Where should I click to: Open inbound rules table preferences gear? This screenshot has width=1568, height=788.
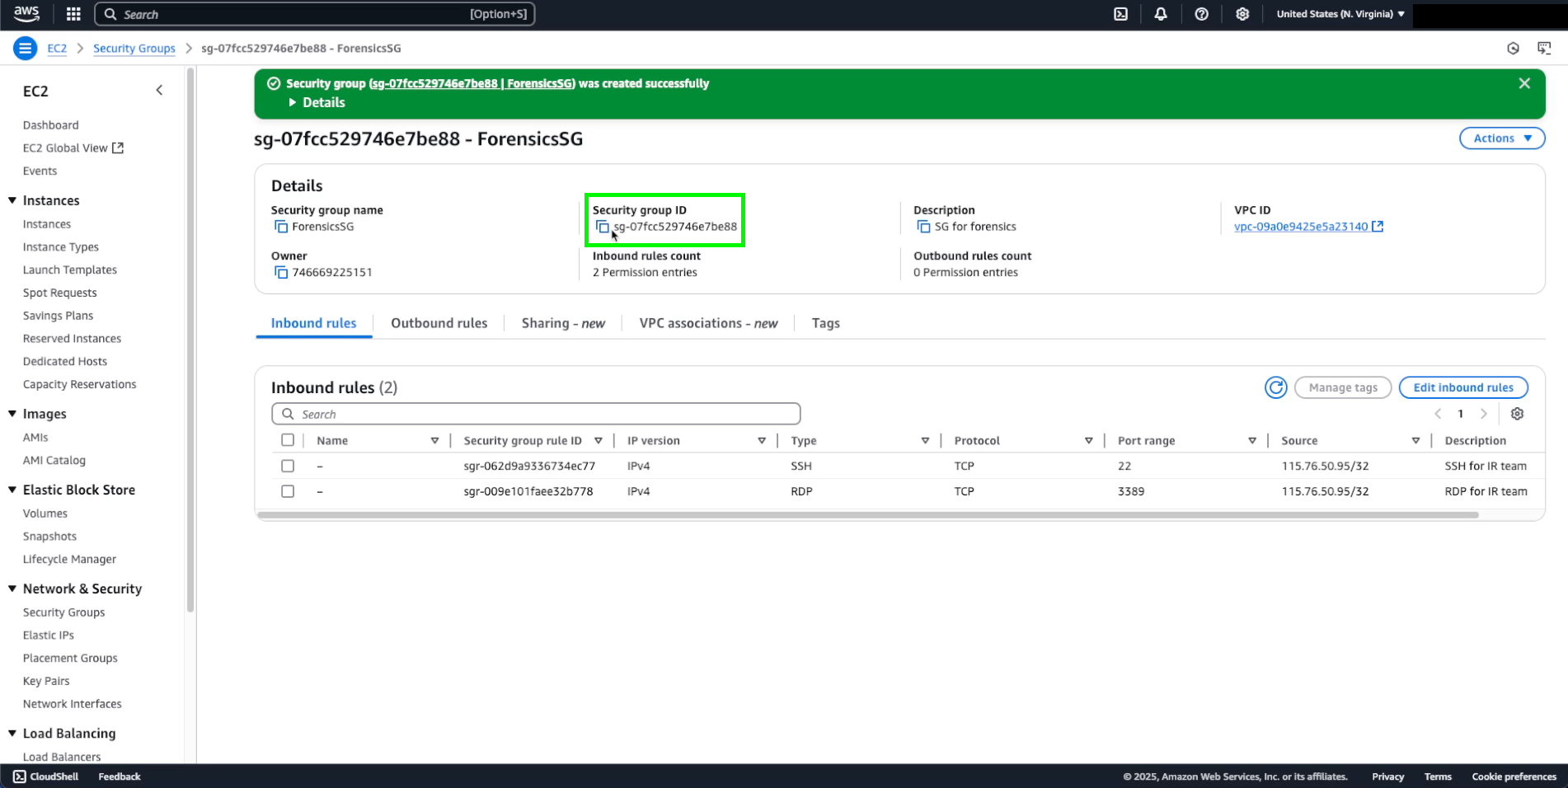tap(1517, 414)
